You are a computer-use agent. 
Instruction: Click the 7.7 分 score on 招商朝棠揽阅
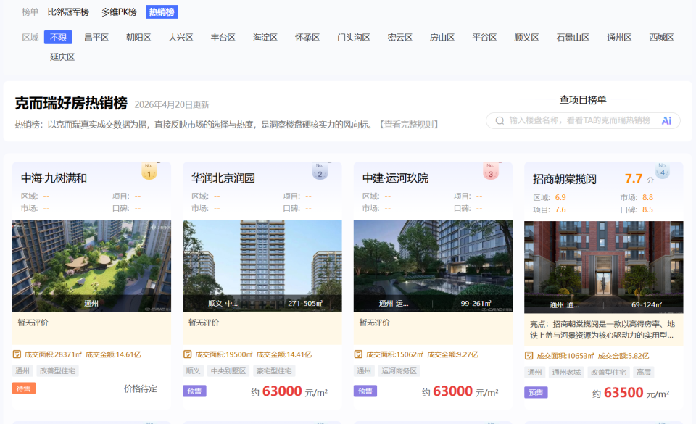pos(639,179)
